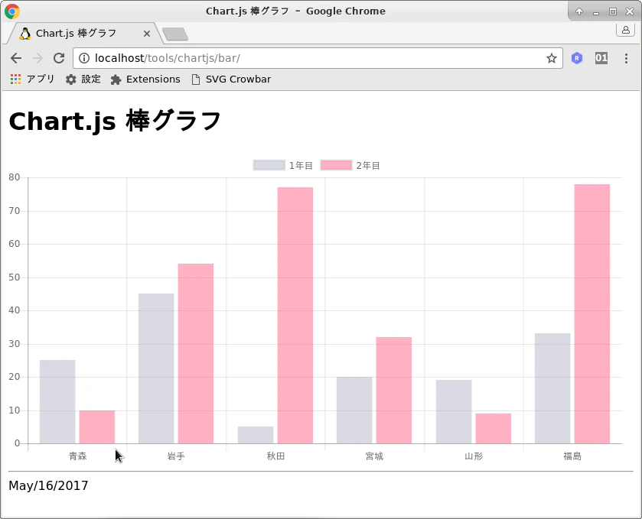Click the 秋田 axis label
The height and width of the screenshot is (519, 642).
click(x=275, y=456)
